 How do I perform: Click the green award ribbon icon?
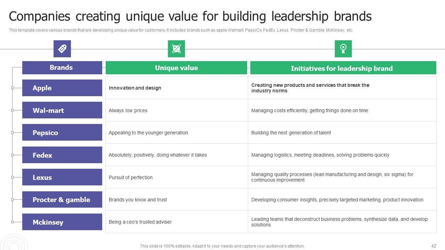pos(343,49)
